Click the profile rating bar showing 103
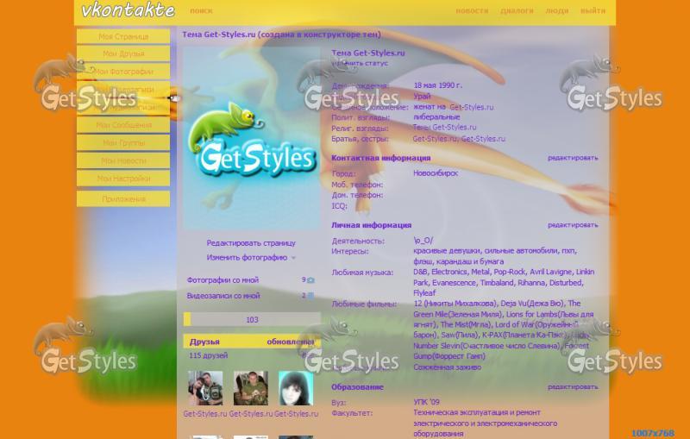This screenshot has width=690, height=439. click(x=252, y=320)
